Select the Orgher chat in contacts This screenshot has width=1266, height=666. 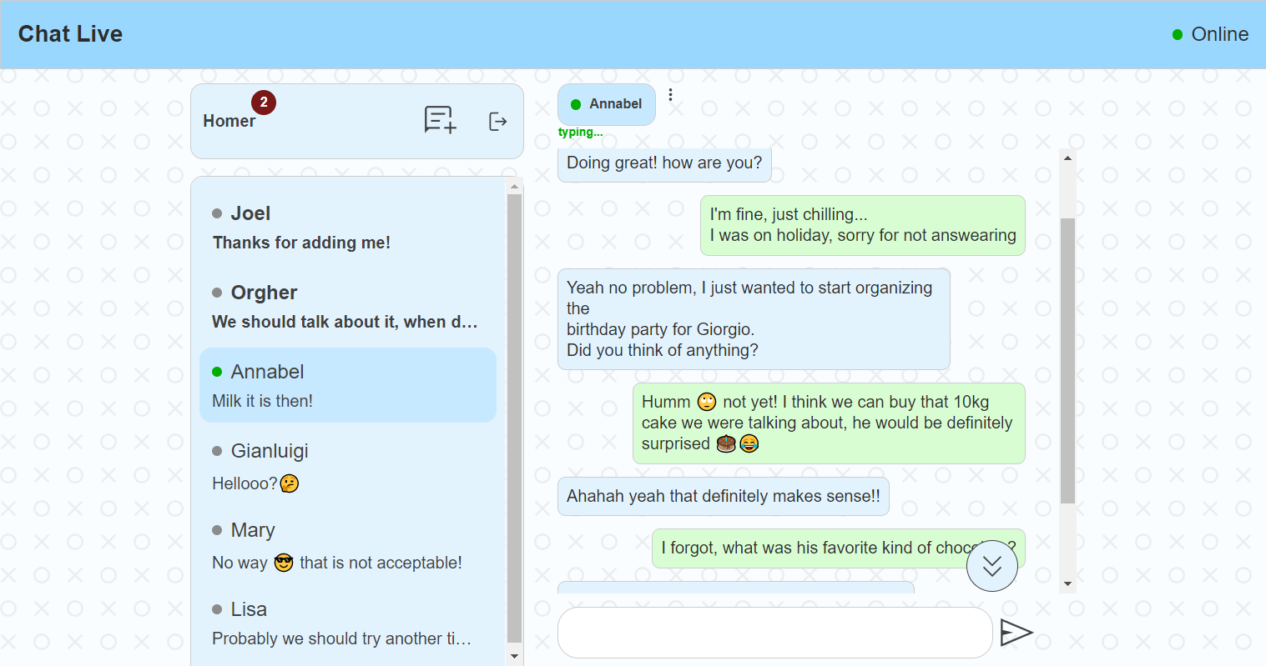347,307
